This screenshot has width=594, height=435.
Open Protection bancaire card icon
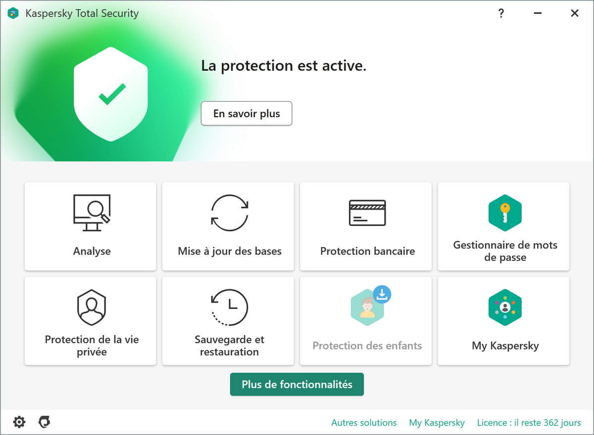click(x=367, y=213)
